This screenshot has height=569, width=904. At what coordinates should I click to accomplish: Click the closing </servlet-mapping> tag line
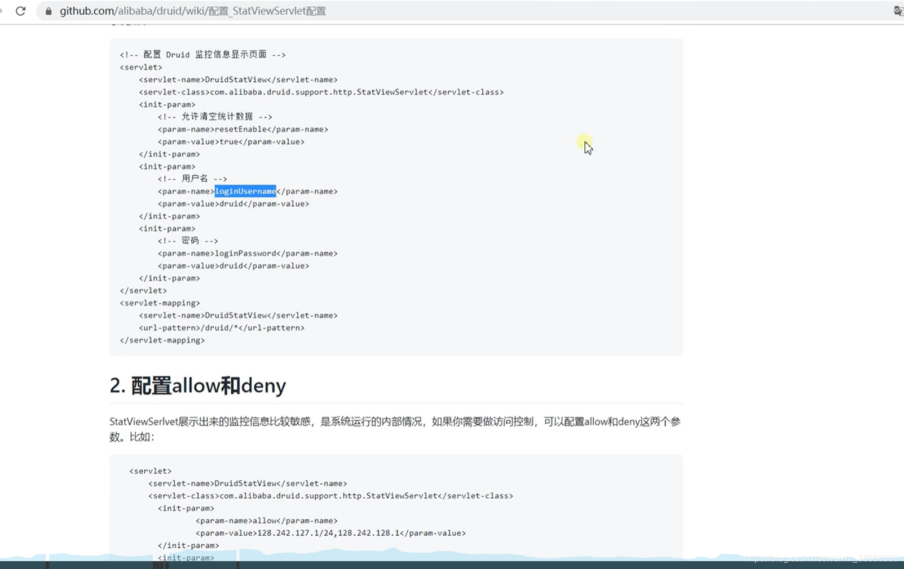click(162, 340)
